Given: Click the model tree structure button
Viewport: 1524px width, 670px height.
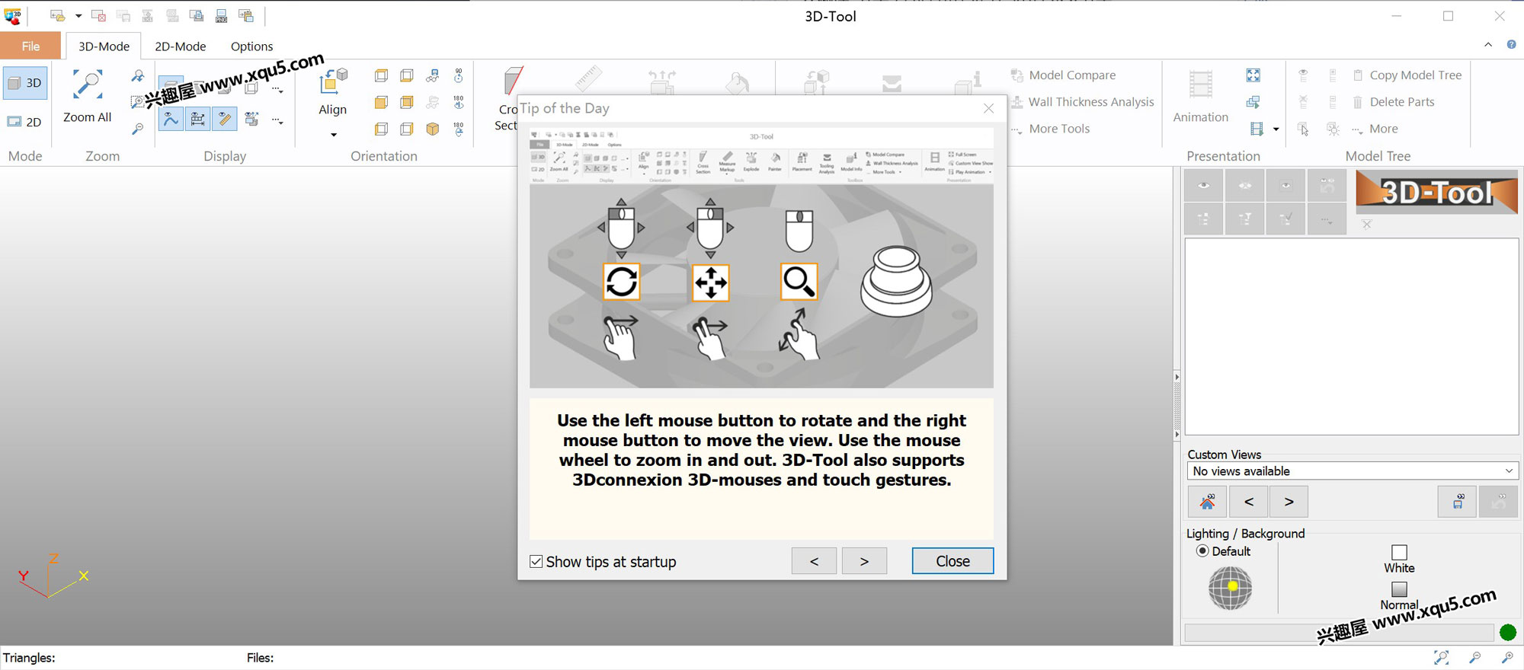Looking at the screenshot, I should pyautogui.click(x=1204, y=219).
